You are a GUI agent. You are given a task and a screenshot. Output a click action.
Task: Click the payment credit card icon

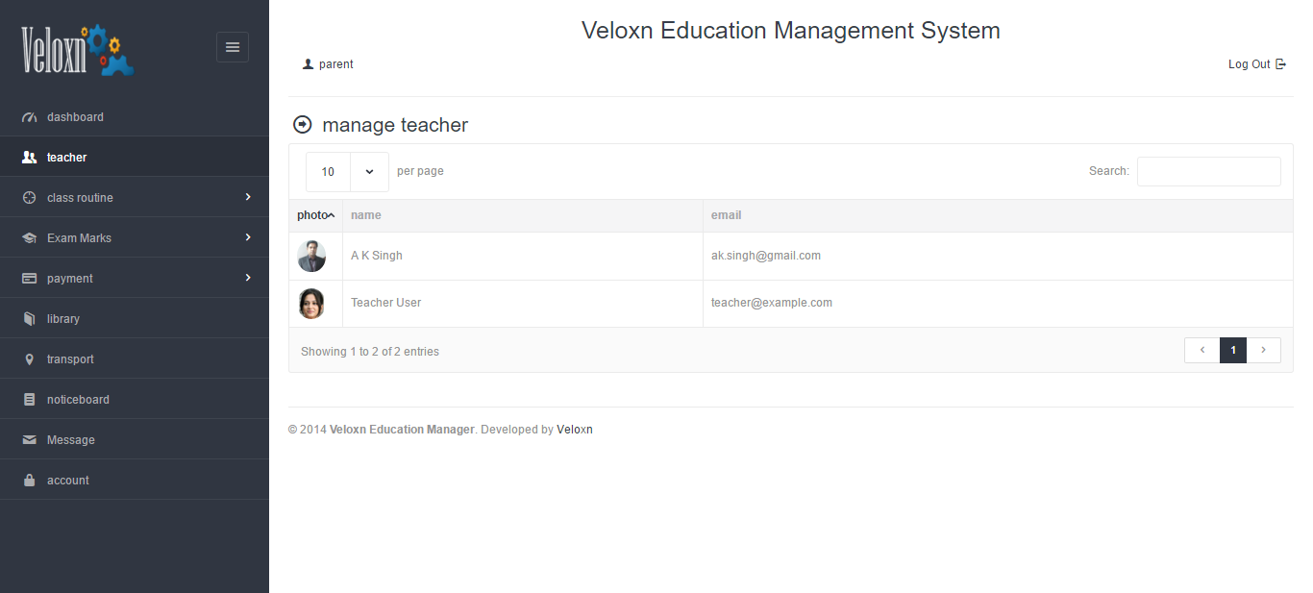[29, 279]
